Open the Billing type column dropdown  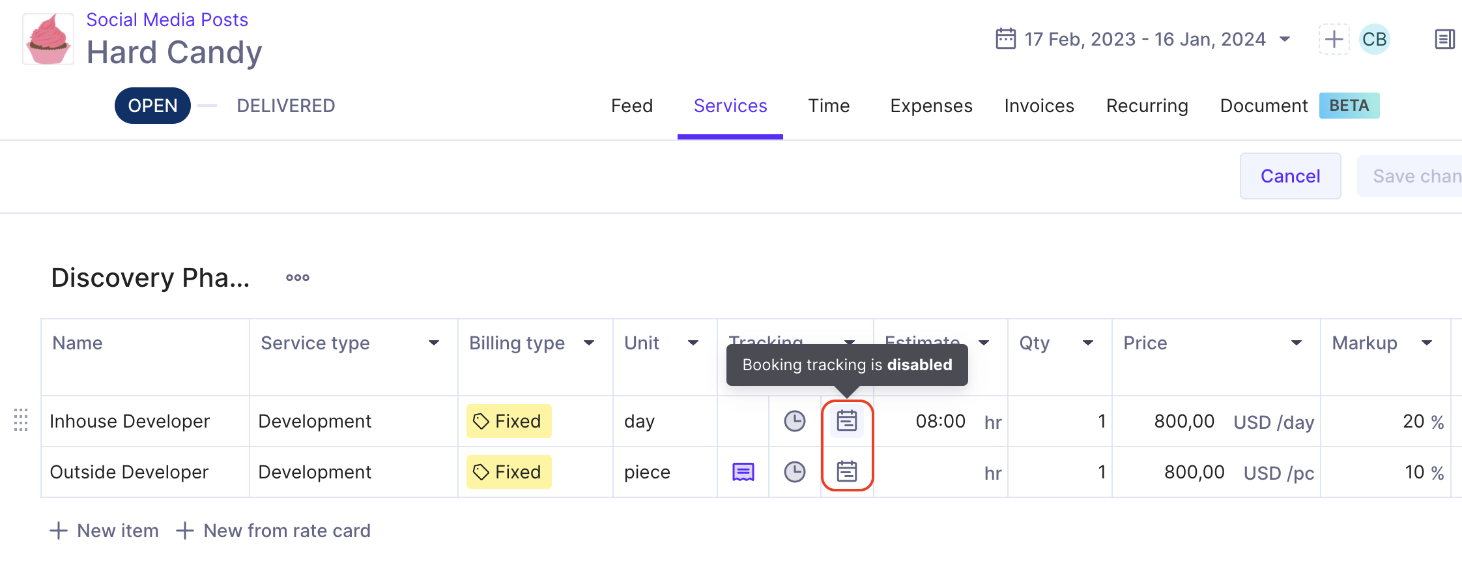pos(589,343)
